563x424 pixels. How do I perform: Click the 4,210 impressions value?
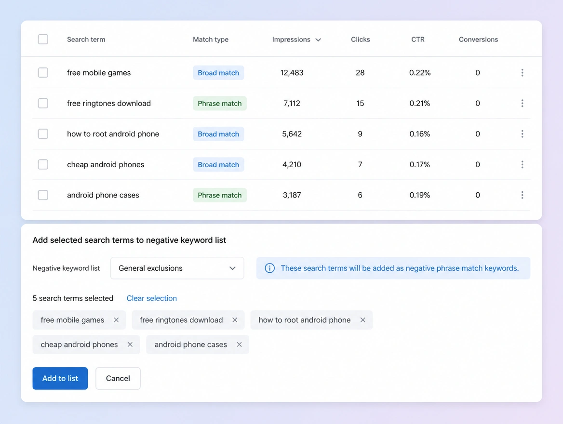coord(292,164)
